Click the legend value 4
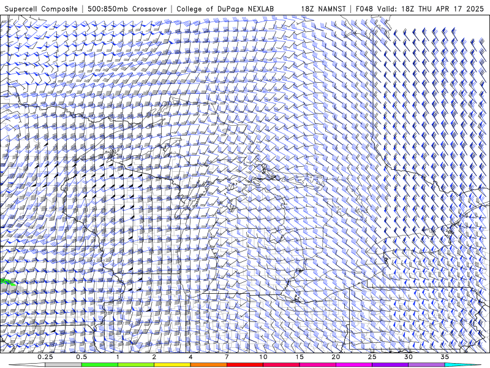This screenshot has height=368, width=490. (190, 357)
